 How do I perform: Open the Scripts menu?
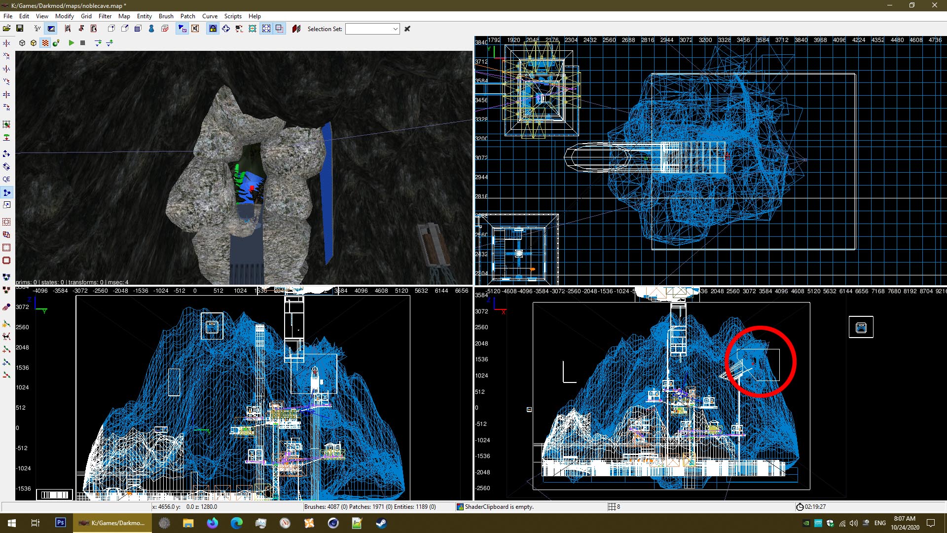[233, 16]
